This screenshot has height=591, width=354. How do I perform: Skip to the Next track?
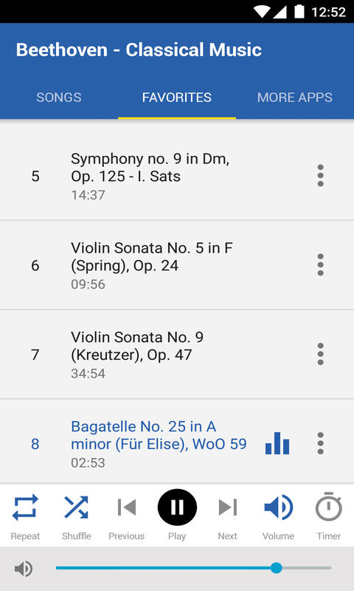(228, 507)
